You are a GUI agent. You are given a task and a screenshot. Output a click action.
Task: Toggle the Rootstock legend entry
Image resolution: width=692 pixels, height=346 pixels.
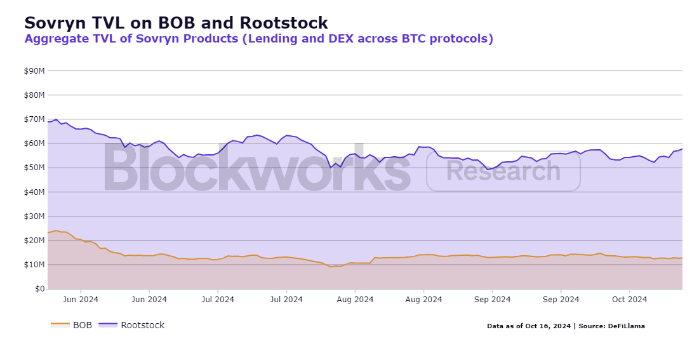131,325
